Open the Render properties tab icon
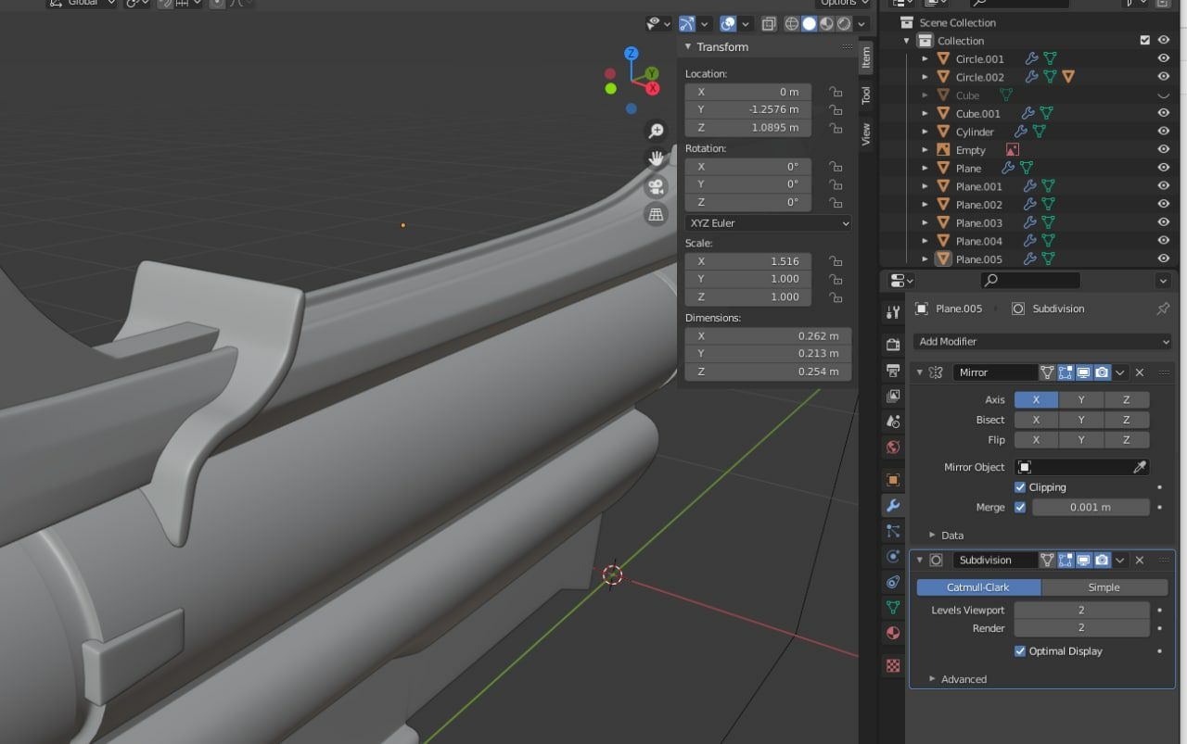 [x=893, y=345]
